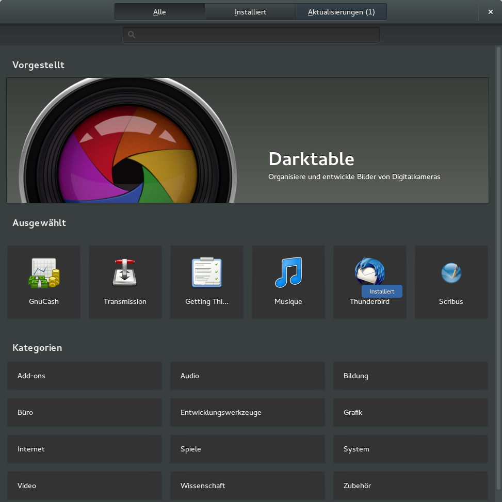Open the Entwicklungswerkzeuge category
The image size is (502, 502).
[248, 412]
